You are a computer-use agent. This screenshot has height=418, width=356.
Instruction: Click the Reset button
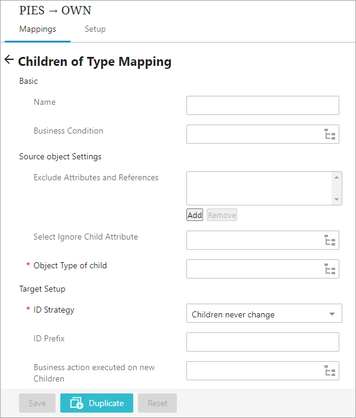tap(158, 403)
